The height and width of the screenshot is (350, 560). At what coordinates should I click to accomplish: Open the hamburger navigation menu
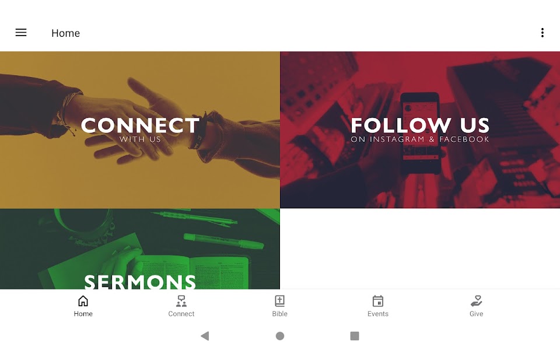point(21,33)
